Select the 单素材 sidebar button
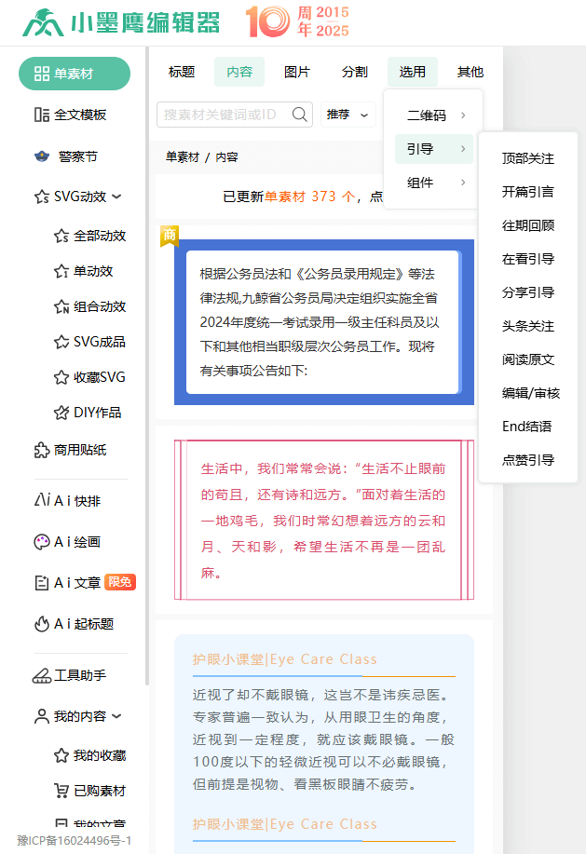 75,74
